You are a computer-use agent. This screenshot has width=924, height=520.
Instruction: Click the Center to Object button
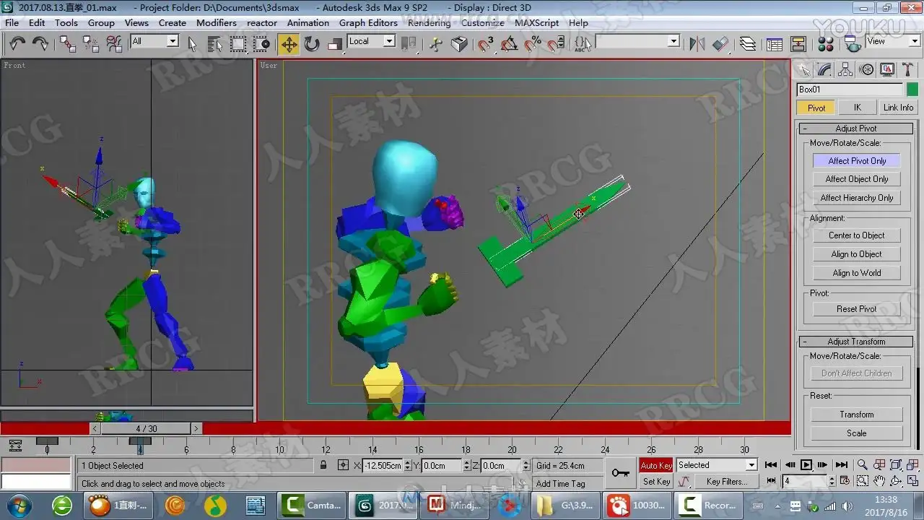point(856,235)
